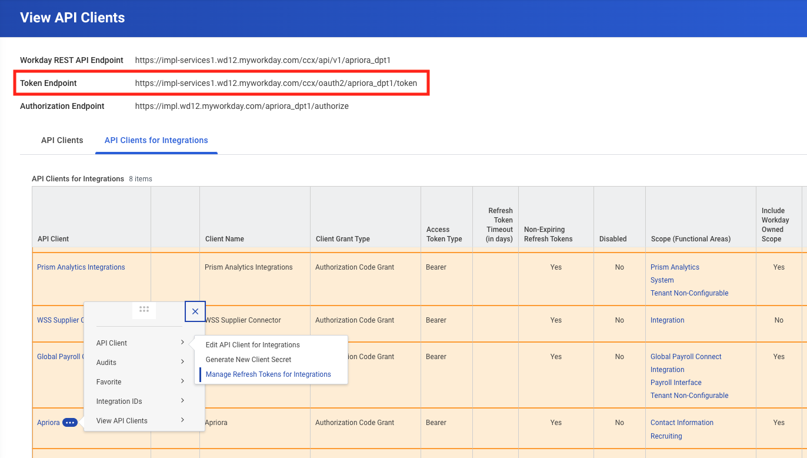Select the Workday REST API Endpoint URL
This screenshot has height=458, width=807.
click(263, 60)
